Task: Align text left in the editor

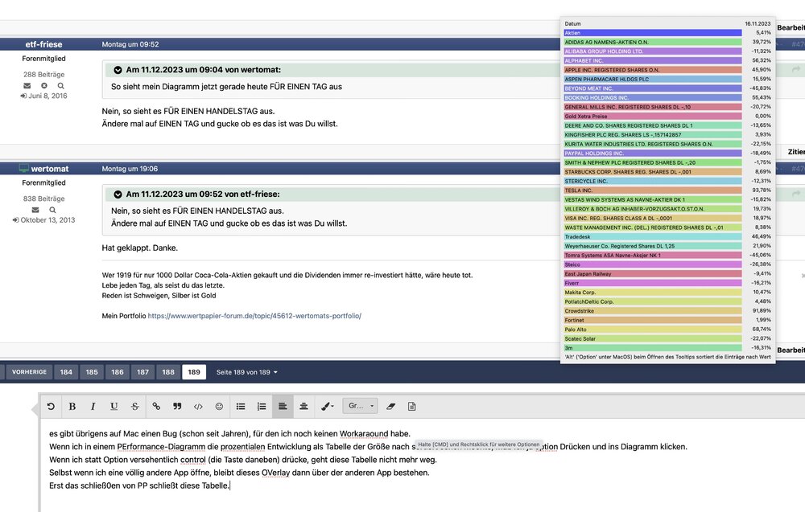Action: pos(283,407)
